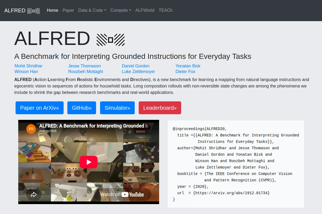
Task: Click the @inproceedings{ALFRED20 citation line
Action: coord(200,129)
